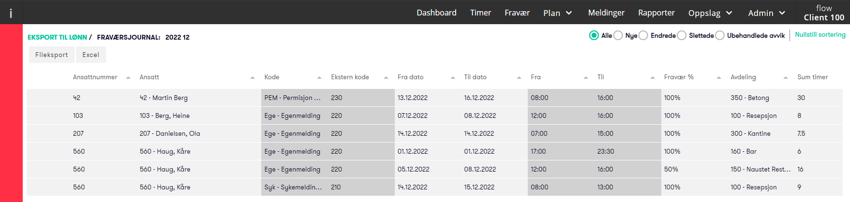The image size is (850, 202).
Task: Select Ubehandlede avvik radio button
Action: pos(720,35)
